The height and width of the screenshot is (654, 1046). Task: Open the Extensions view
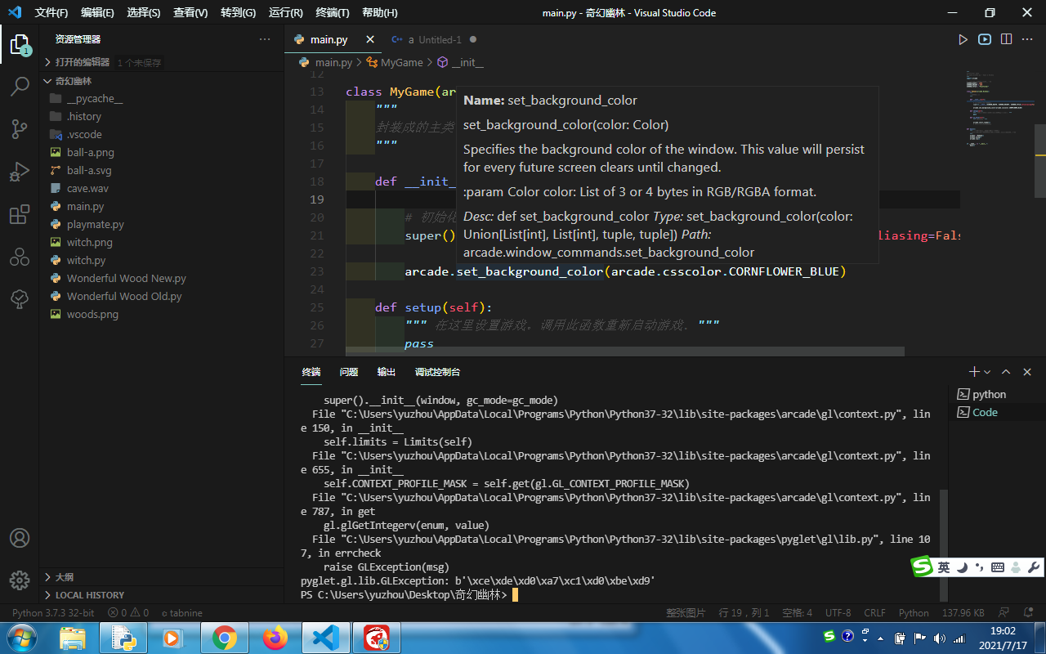tap(20, 214)
